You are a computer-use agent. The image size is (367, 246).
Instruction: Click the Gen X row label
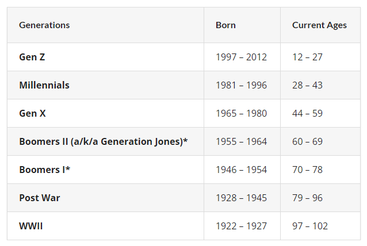click(32, 113)
